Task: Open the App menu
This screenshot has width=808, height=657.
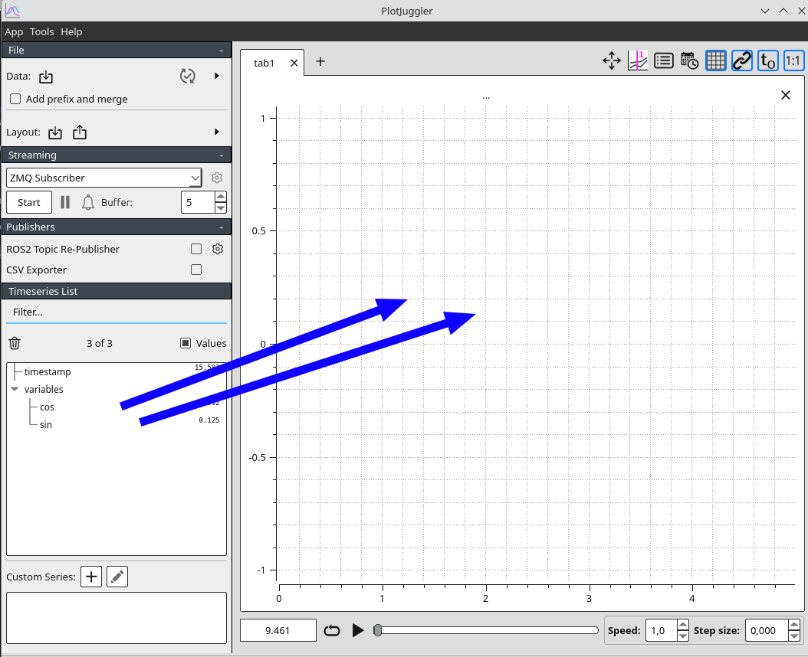Action: pyautogui.click(x=14, y=32)
